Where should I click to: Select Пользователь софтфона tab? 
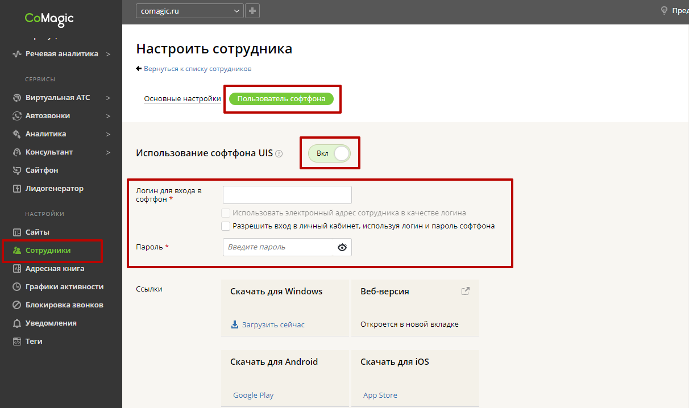(x=281, y=99)
